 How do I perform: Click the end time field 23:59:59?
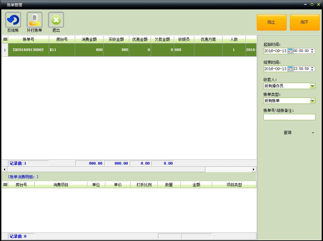[301, 69]
